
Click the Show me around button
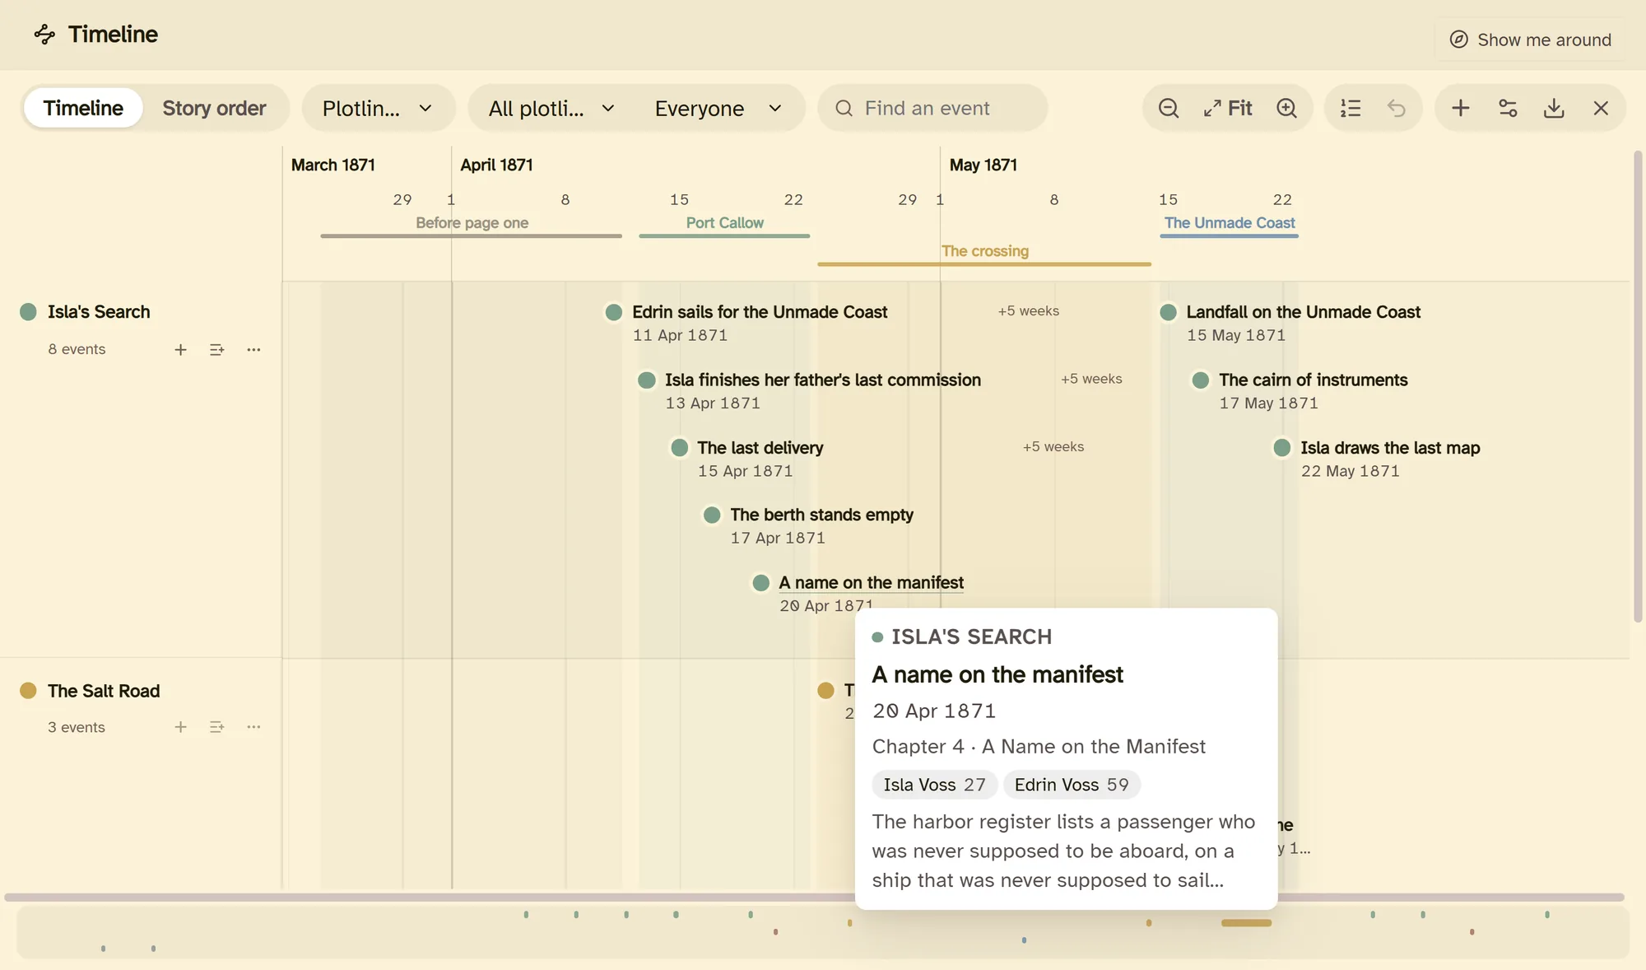(x=1530, y=40)
